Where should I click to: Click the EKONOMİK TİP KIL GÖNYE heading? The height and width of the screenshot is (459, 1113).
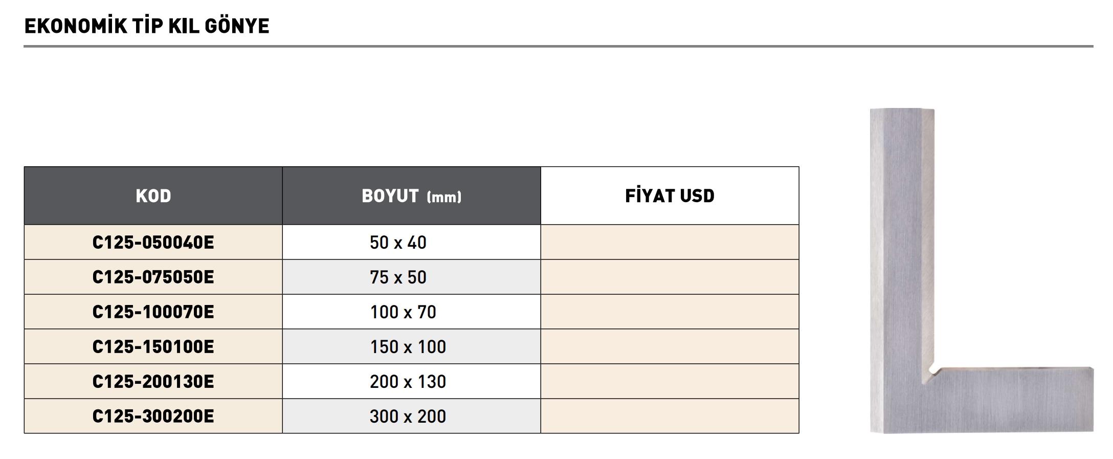tap(147, 26)
